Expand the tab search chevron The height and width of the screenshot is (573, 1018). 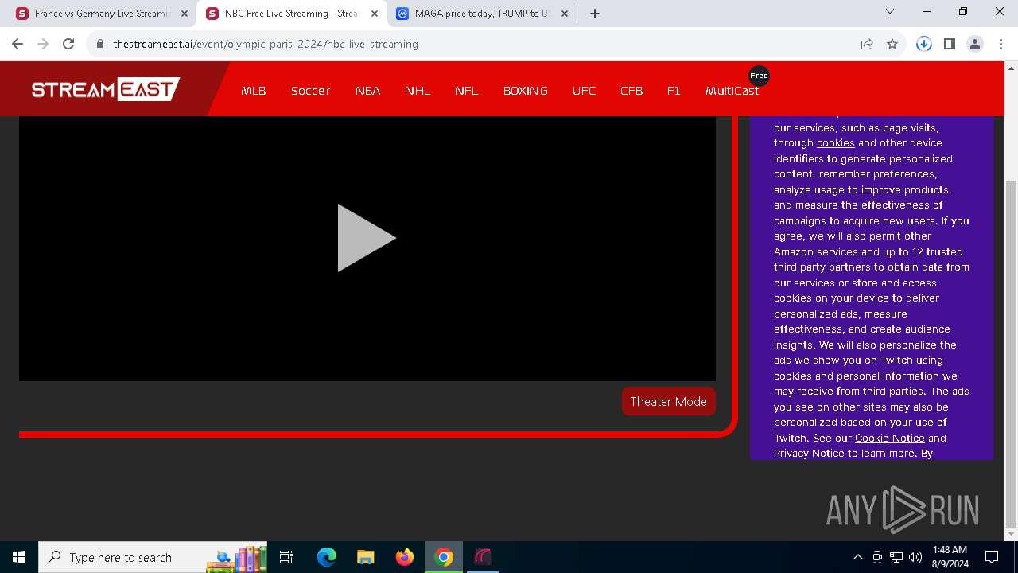(890, 11)
